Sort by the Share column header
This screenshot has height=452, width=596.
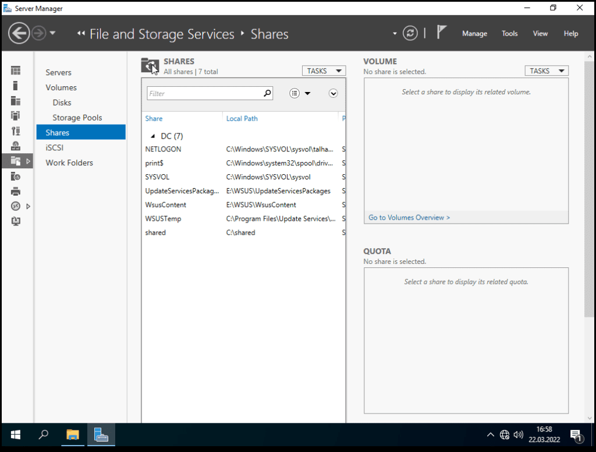(154, 119)
